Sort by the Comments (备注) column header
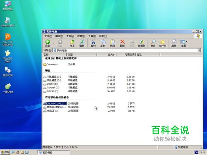The image size is (207, 155). click(148, 55)
